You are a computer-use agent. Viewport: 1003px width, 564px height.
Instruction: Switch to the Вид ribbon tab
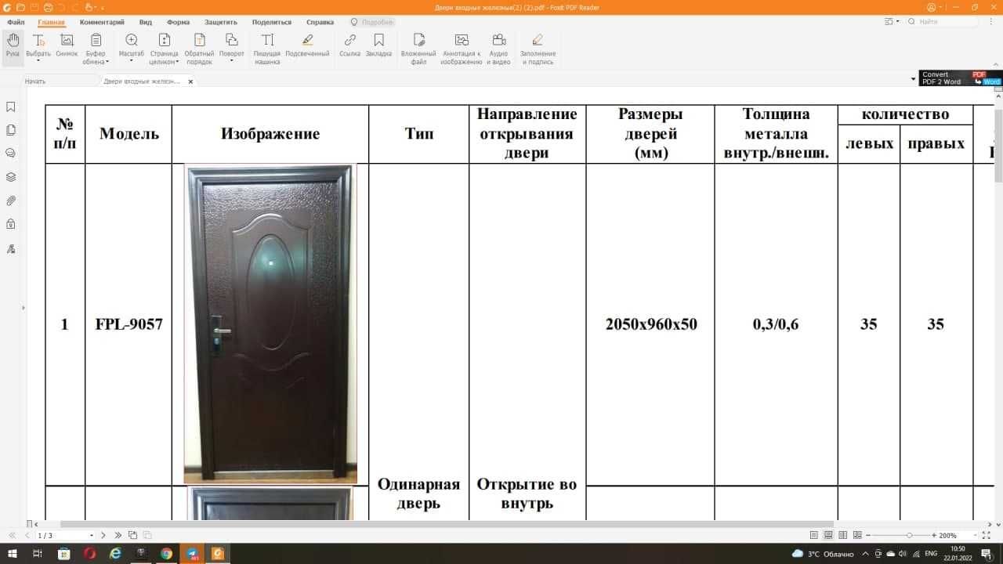(146, 22)
